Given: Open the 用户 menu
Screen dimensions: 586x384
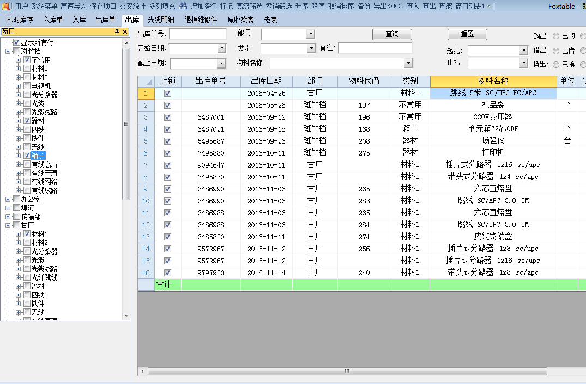Looking at the screenshot, I should pos(22,6).
